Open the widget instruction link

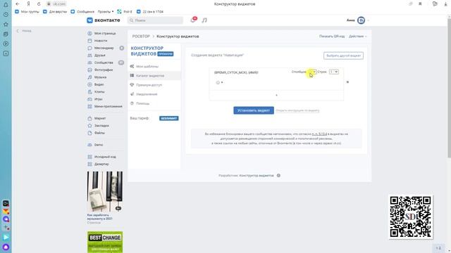coord(297,110)
